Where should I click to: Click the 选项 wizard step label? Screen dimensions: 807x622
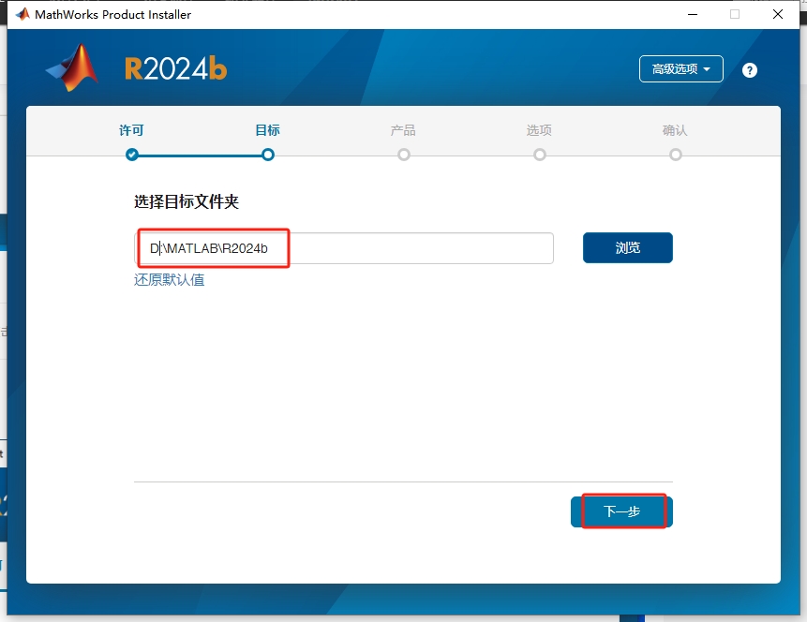[x=539, y=130]
